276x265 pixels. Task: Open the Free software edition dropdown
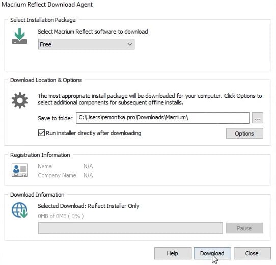(86, 44)
